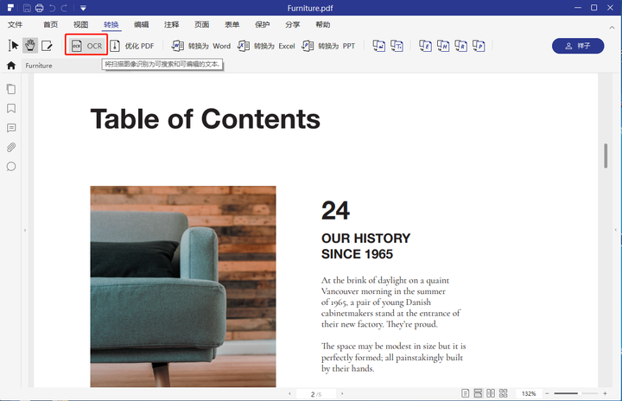Go to the home start page icon
The width and height of the screenshot is (622, 401).
click(x=11, y=66)
